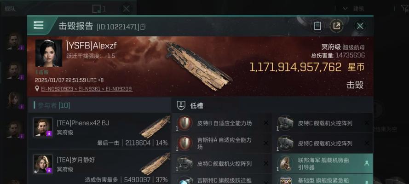Open the 参与者 [10] participants section
The height and width of the screenshot is (184, 409).
54,105
